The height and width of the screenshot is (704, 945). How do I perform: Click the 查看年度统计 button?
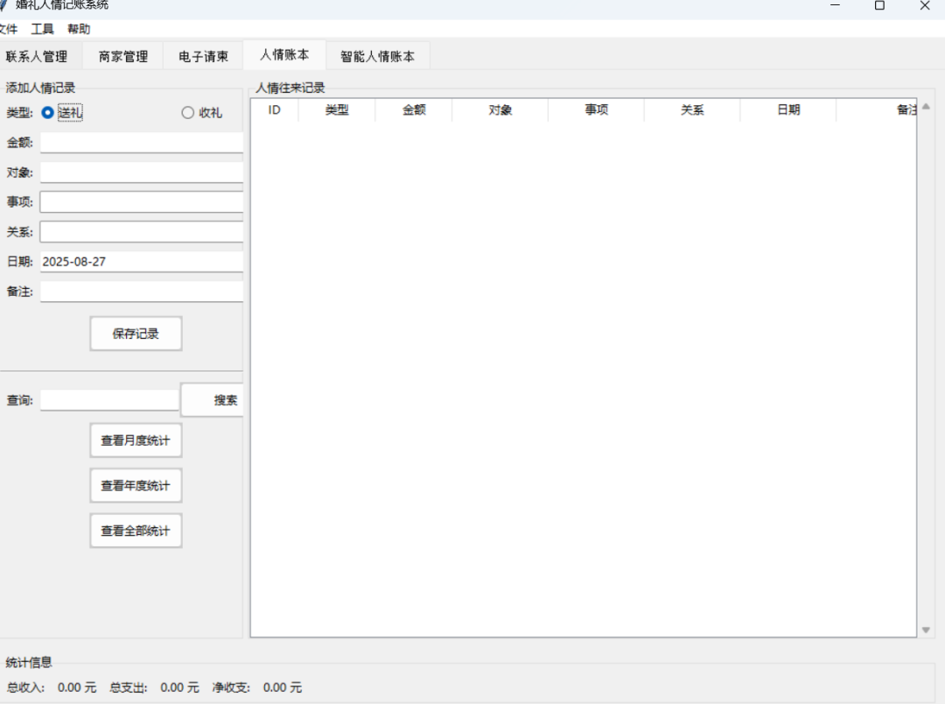coord(136,486)
